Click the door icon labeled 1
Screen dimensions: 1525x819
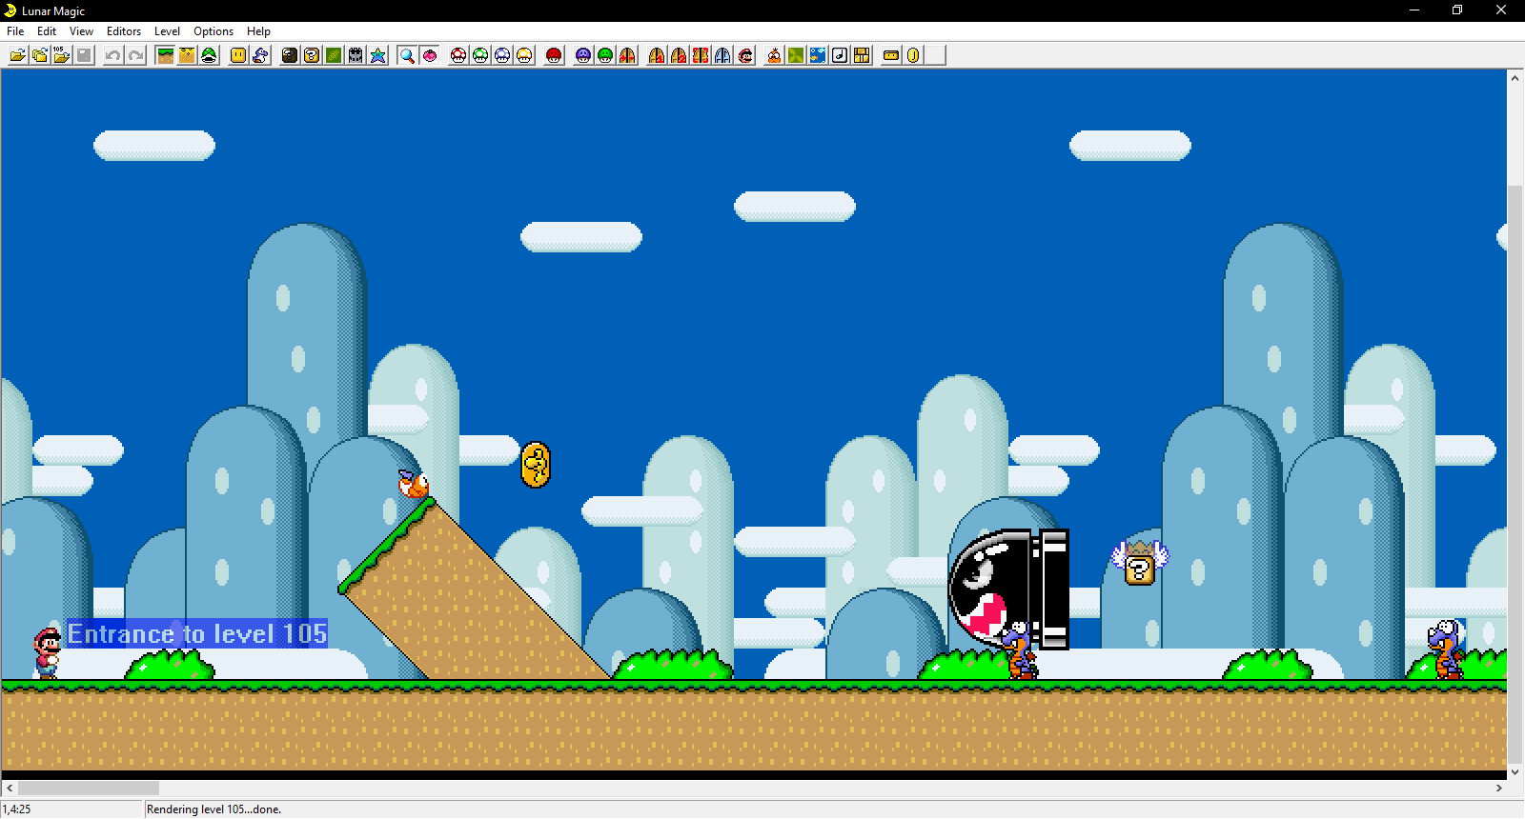(x=657, y=55)
